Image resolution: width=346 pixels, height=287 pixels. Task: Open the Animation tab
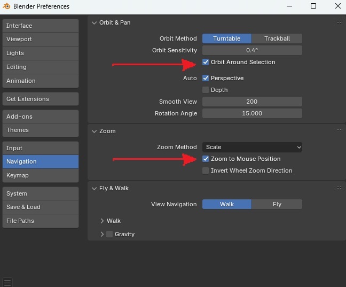coord(41,81)
